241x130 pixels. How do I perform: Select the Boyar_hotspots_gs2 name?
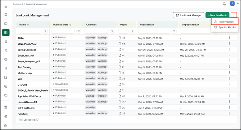pos(29,62)
